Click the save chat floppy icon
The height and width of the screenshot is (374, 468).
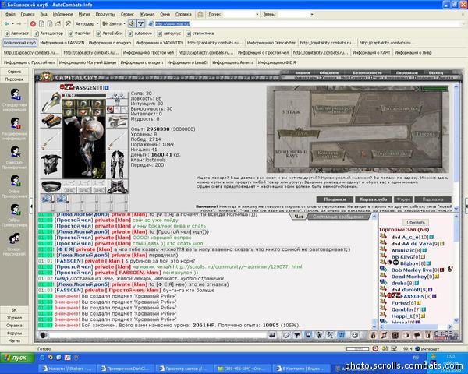(x=308, y=335)
